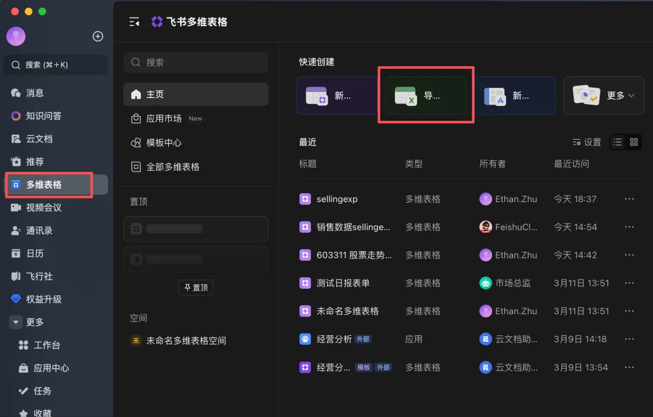Go to 云文档 cloud docs
Screen dimensions: 653x417
56,139
